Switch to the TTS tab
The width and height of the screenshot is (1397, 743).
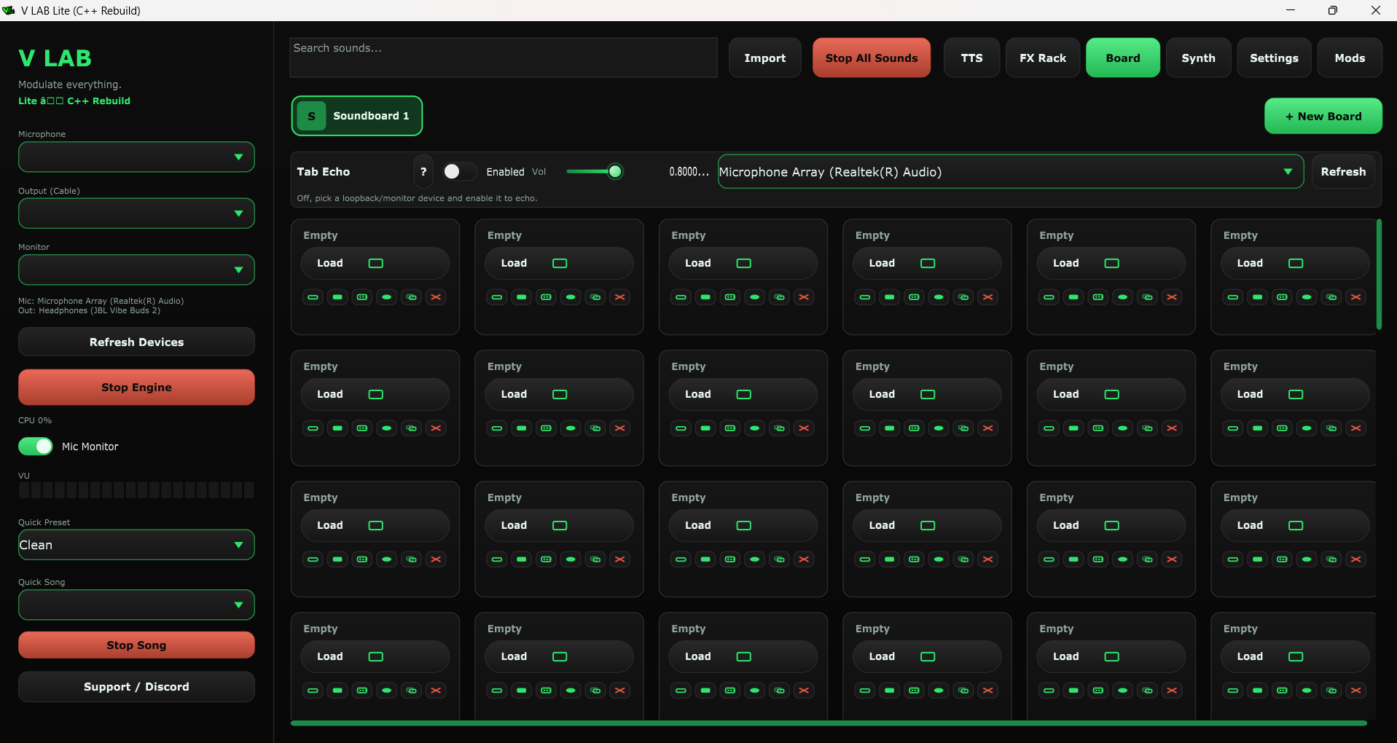coord(971,58)
